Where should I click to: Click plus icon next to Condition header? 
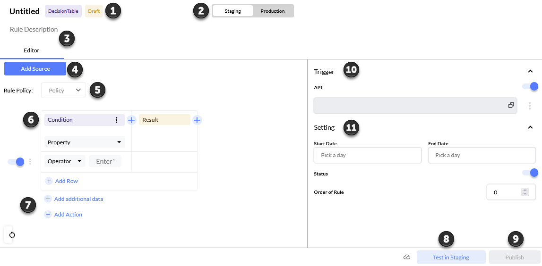click(x=131, y=120)
